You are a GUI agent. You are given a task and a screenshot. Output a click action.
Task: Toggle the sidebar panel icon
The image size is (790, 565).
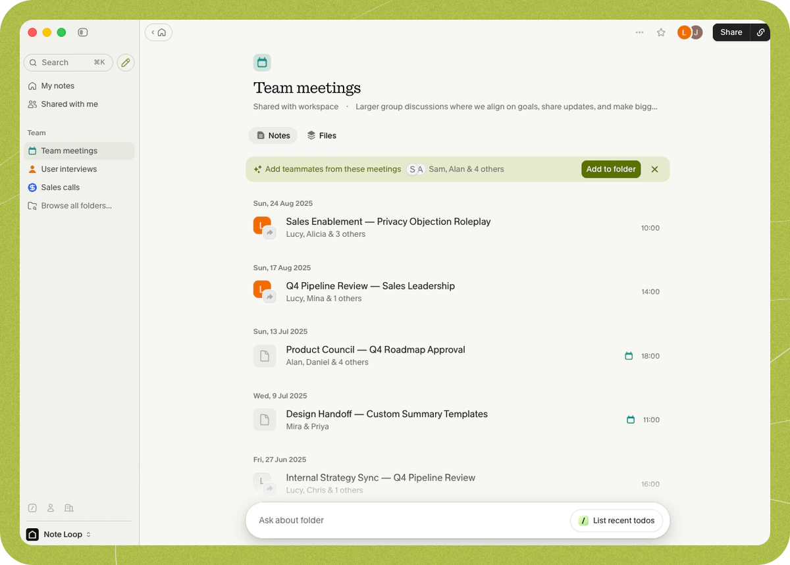click(x=82, y=32)
